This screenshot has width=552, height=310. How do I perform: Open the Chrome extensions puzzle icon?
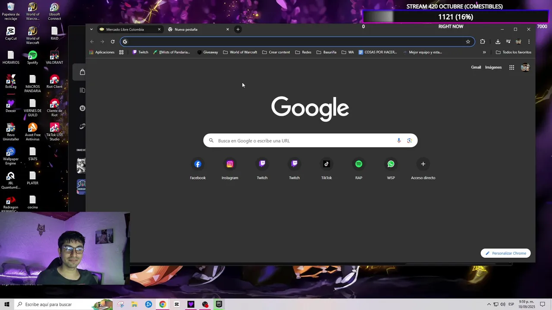(x=483, y=42)
